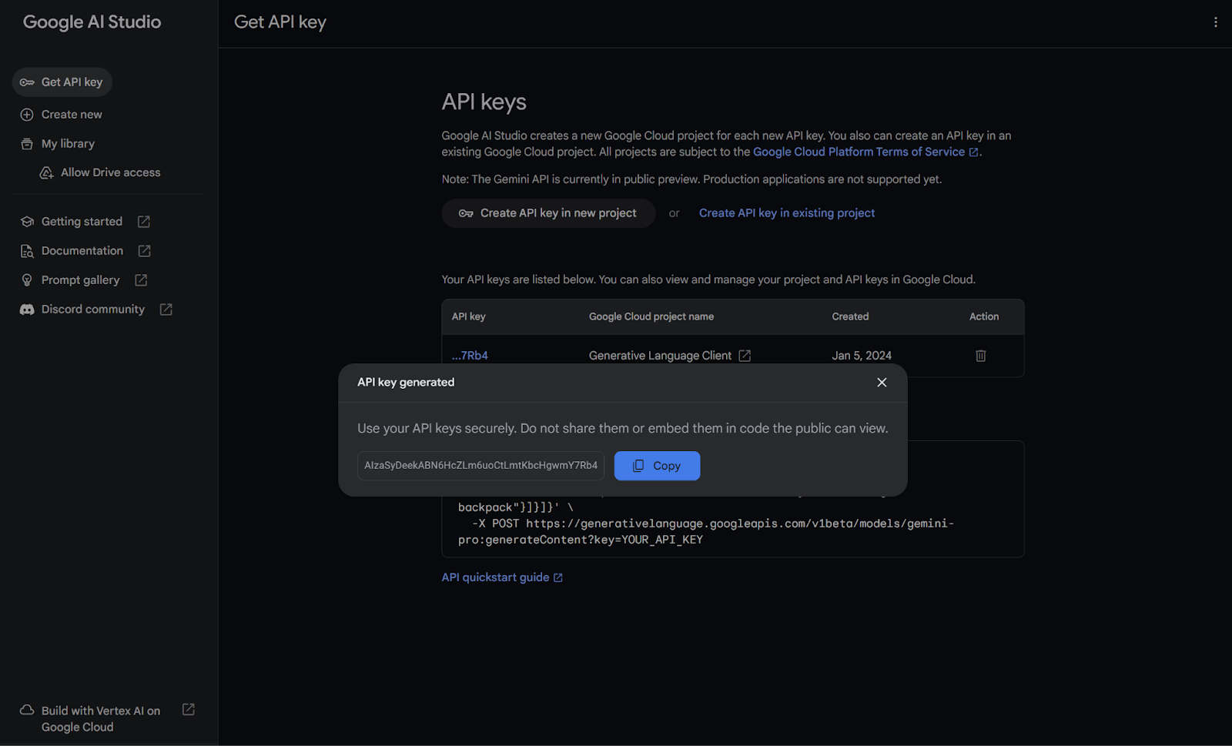The image size is (1232, 746).
Task: Click the generated API key text field
Action: 480,466
